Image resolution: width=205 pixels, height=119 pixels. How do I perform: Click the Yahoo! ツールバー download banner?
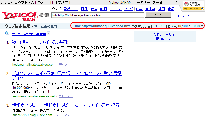pyautogui.click(x=194, y=5)
